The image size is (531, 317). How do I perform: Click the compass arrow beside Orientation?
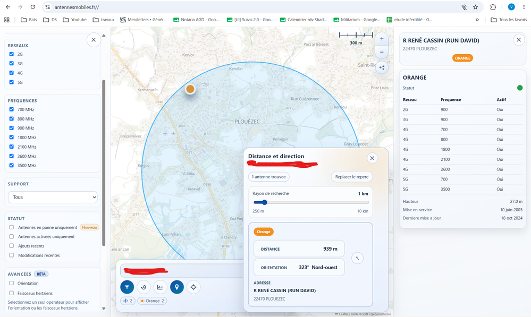(357, 258)
